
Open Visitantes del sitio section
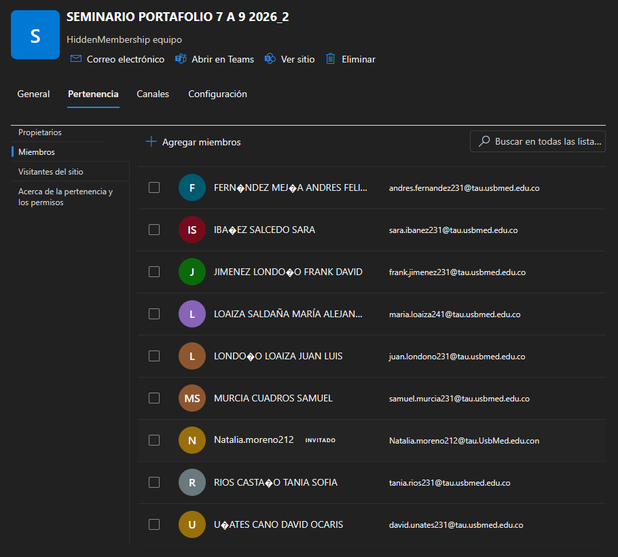click(x=50, y=172)
